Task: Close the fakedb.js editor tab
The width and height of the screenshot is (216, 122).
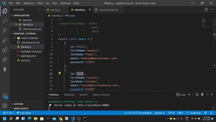Action: click(90, 9)
